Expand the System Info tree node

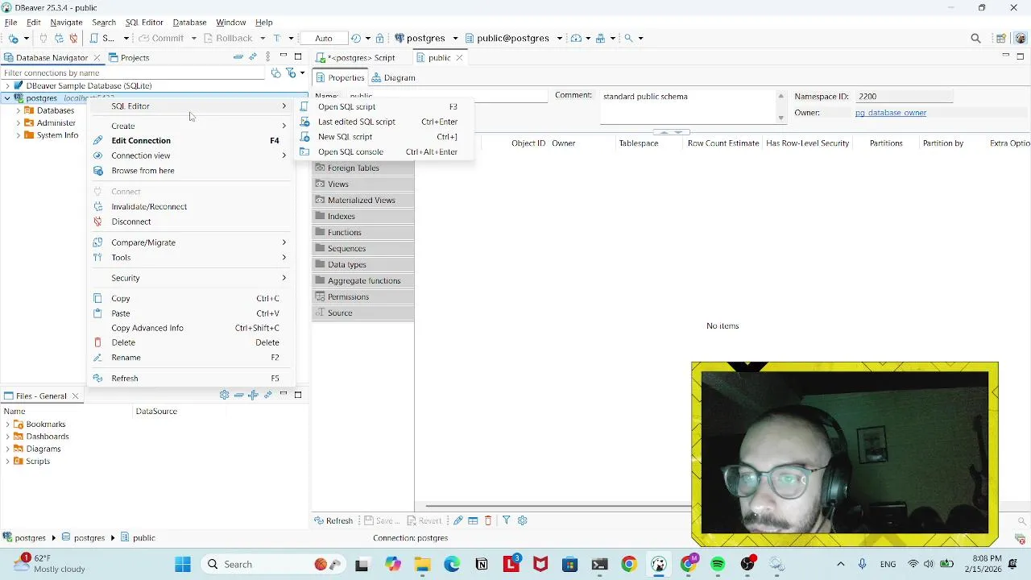point(18,135)
